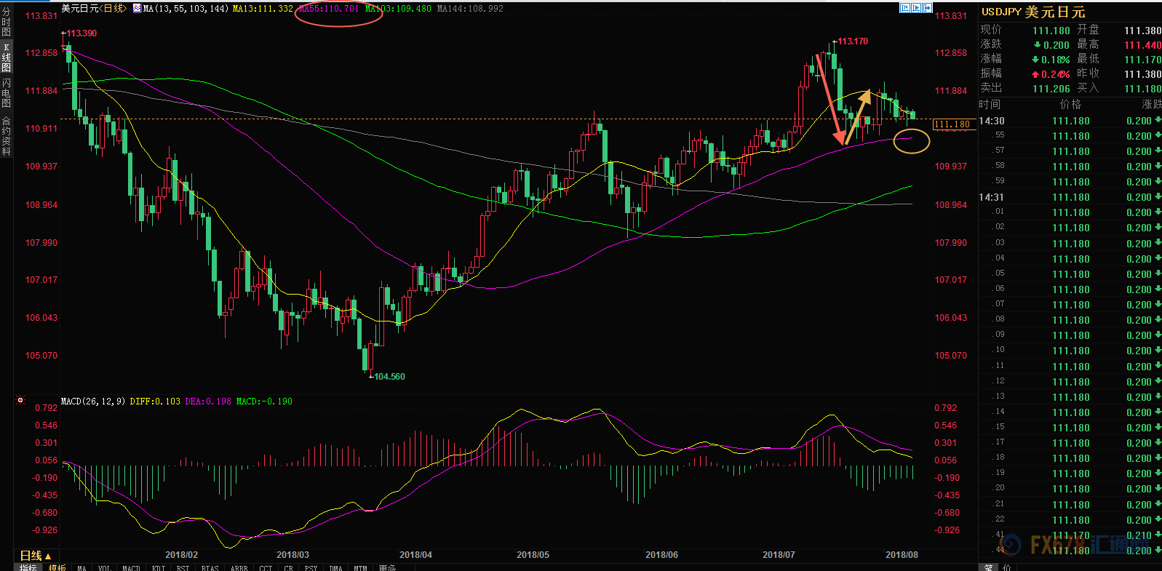Click the 113.170 peak price label
The width and height of the screenshot is (1162, 571).
tap(853, 41)
